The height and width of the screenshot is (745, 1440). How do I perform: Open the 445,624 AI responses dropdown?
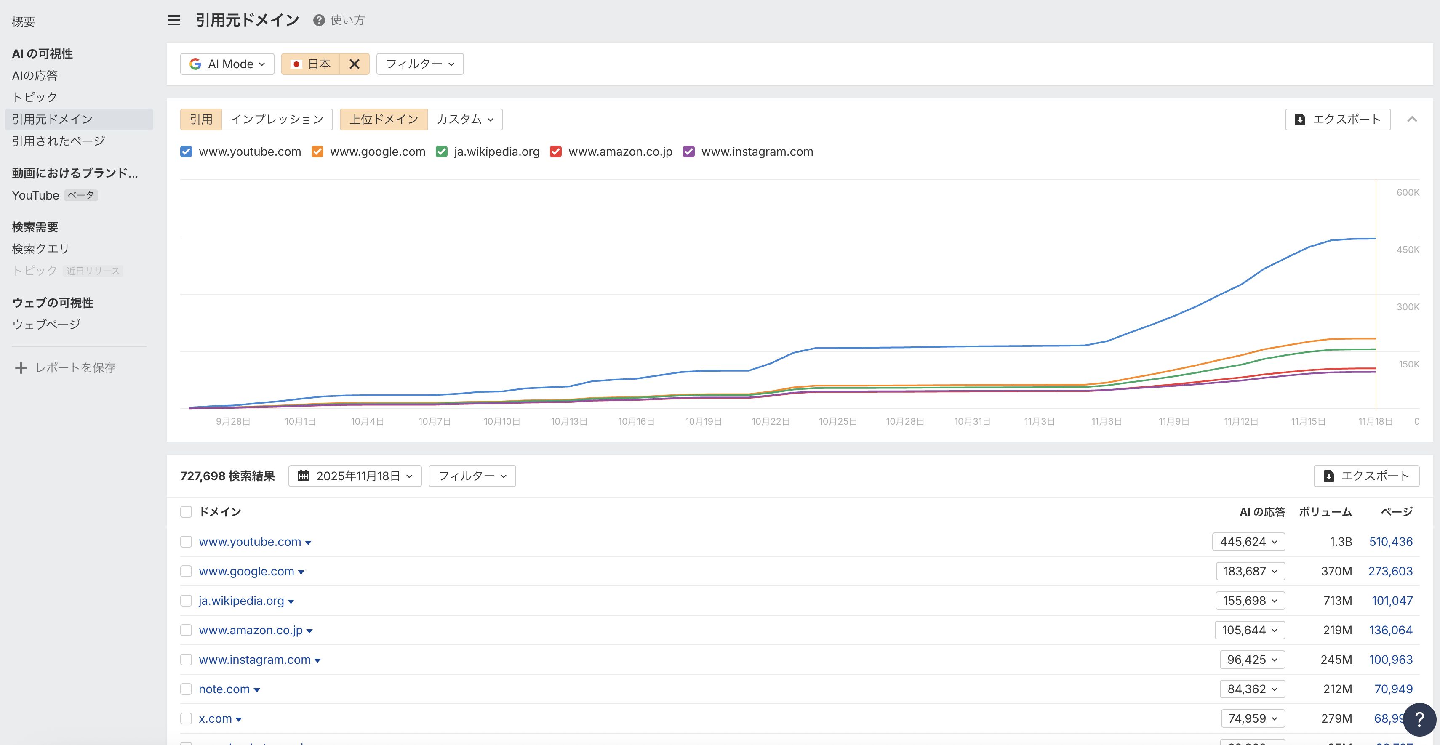point(1248,542)
